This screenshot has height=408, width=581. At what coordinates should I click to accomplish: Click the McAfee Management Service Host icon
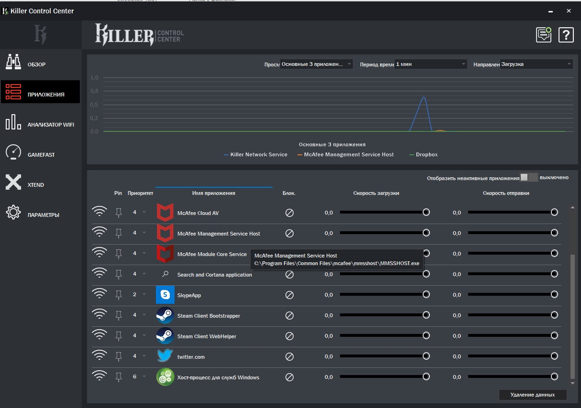(165, 233)
